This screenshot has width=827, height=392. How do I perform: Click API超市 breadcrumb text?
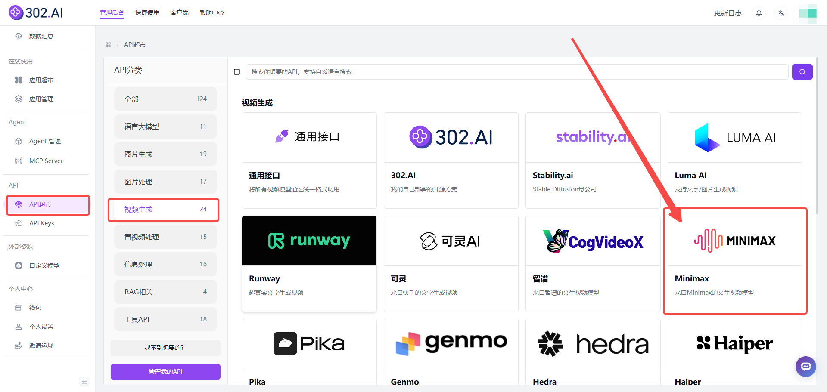point(135,45)
